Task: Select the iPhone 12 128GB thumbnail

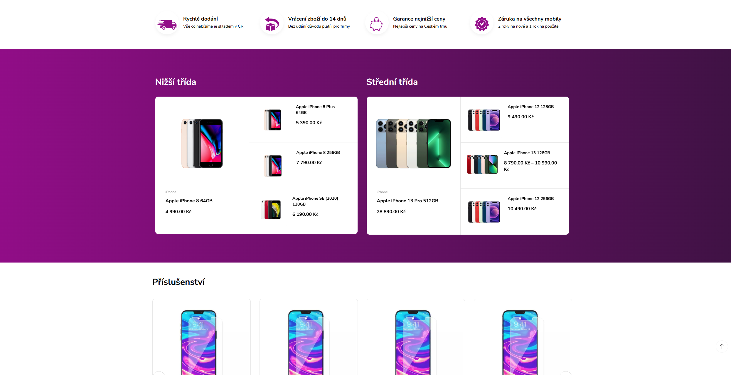Action: pos(484,120)
